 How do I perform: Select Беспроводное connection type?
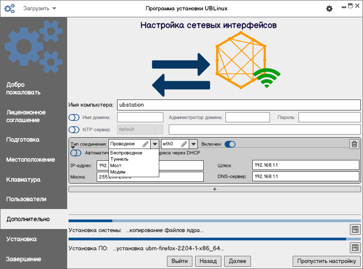pos(133,153)
